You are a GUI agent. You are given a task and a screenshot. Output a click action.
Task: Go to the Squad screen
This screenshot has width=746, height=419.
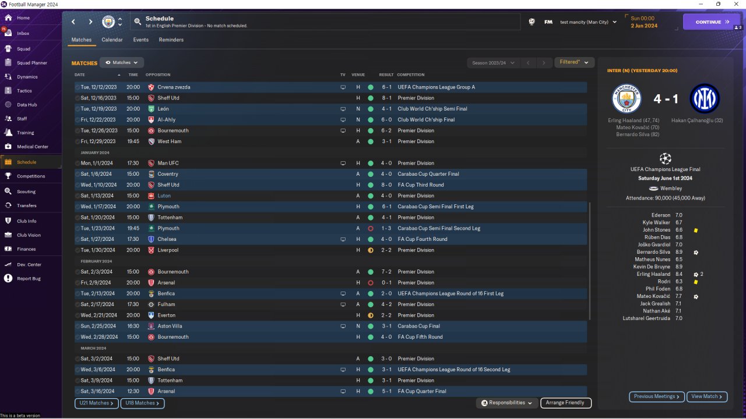[23, 49]
